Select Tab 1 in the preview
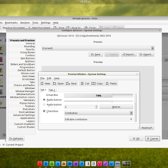This screenshot has height=168, width=168. coord(43,90)
